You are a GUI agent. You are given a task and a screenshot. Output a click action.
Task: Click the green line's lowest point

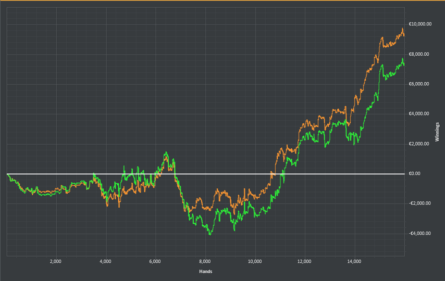[210, 234]
